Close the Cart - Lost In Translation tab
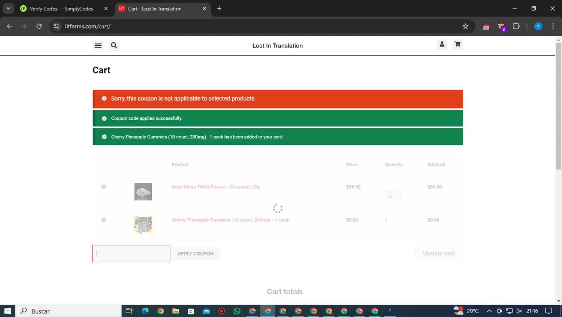 [x=204, y=9]
